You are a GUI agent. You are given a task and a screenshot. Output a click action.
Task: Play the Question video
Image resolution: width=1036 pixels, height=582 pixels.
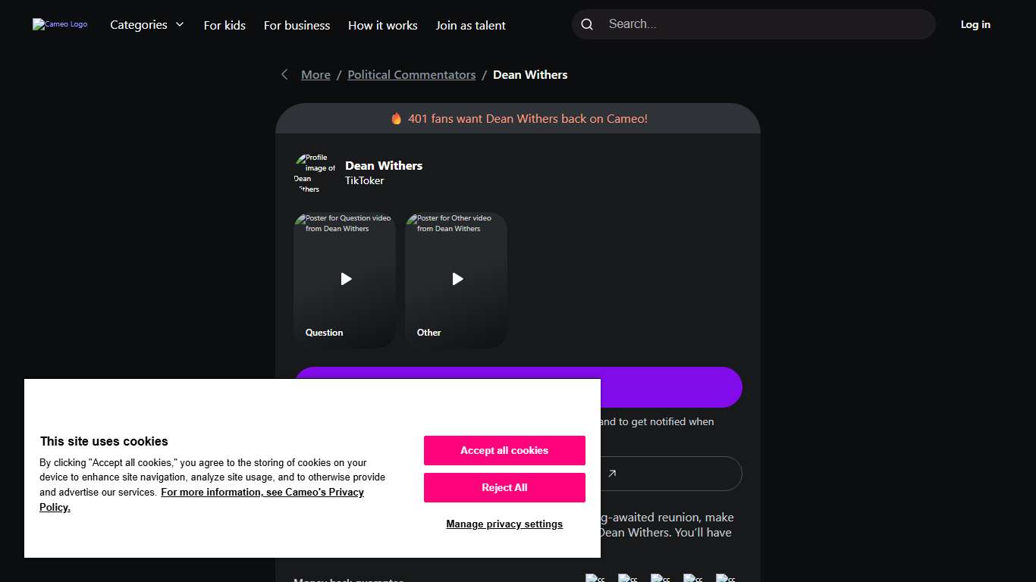tap(345, 279)
